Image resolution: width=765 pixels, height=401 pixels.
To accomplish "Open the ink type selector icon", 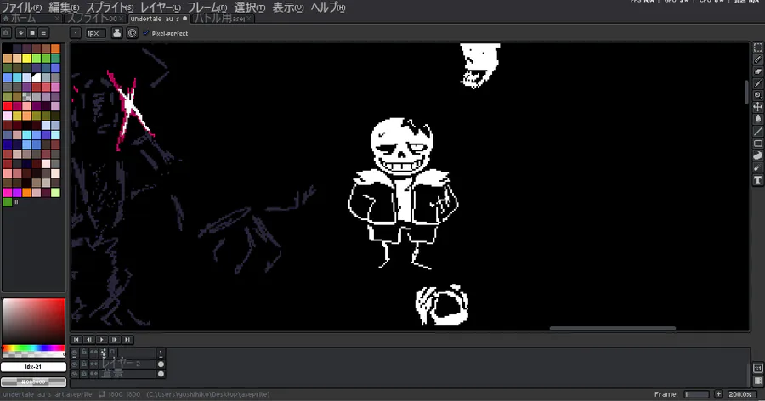I will (117, 32).
